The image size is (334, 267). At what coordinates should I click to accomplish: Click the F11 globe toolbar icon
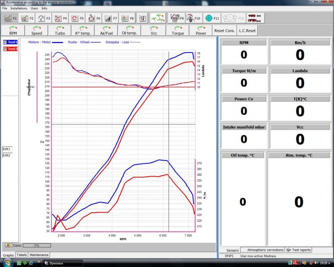212,19
